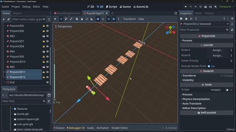The width and height of the screenshot is (236, 132).
Task: Toggle Exclude Nodes From Collision checkbox
Action: tap(209, 66)
